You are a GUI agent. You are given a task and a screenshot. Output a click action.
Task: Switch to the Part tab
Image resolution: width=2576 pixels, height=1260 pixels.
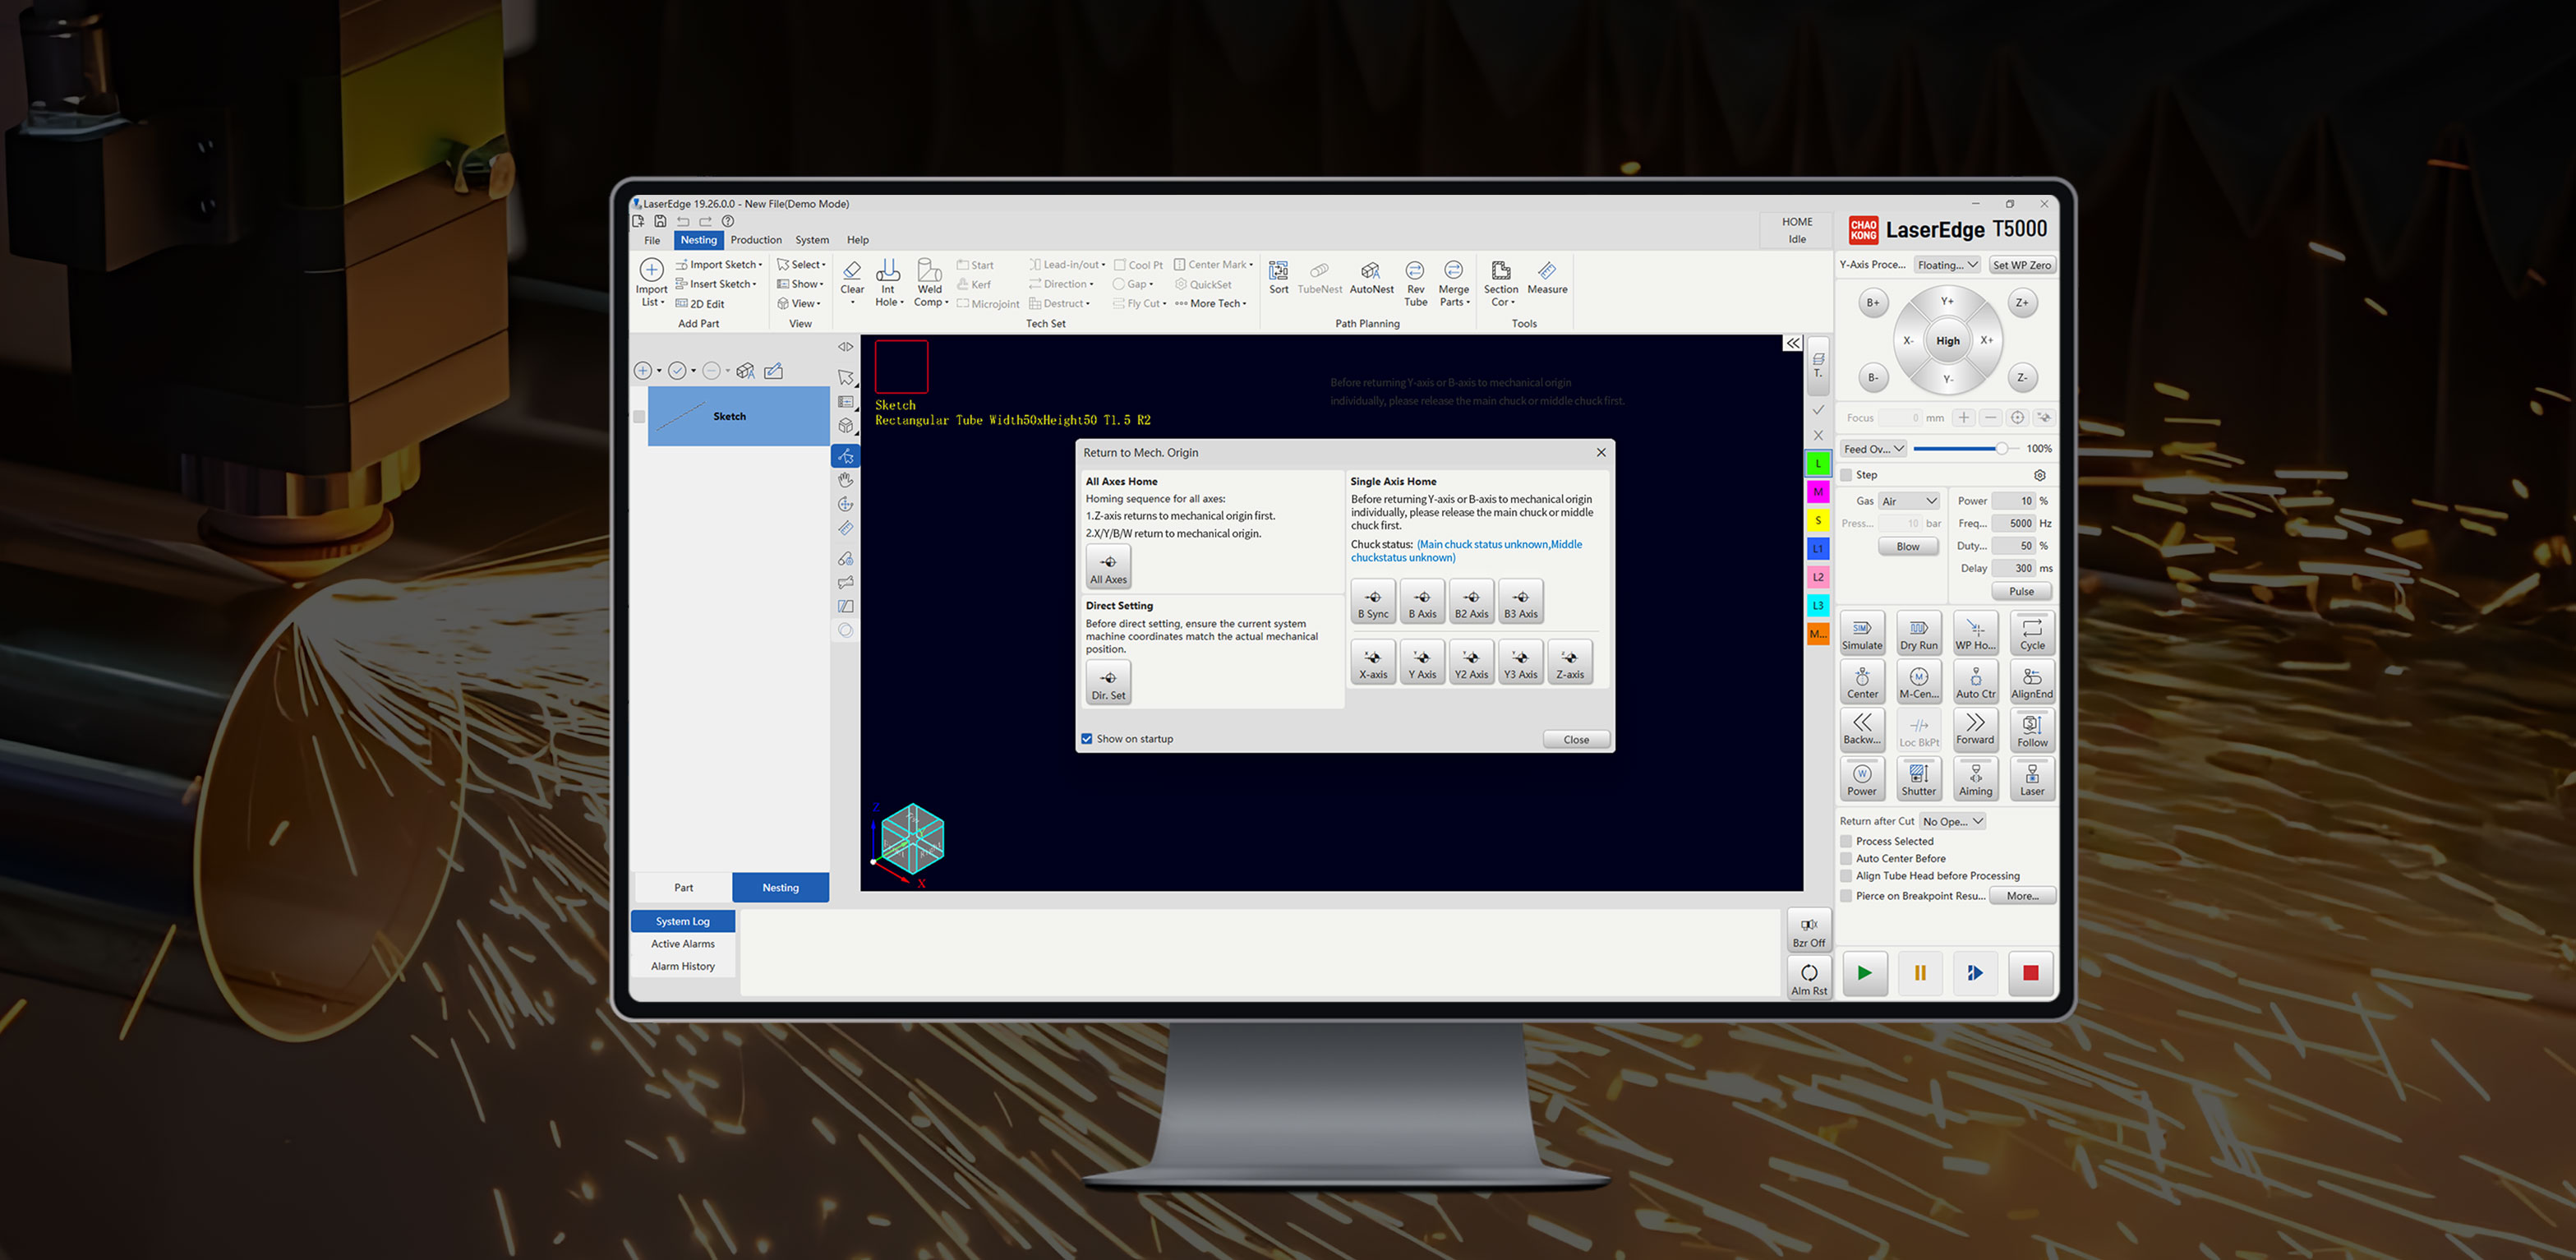coord(683,888)
